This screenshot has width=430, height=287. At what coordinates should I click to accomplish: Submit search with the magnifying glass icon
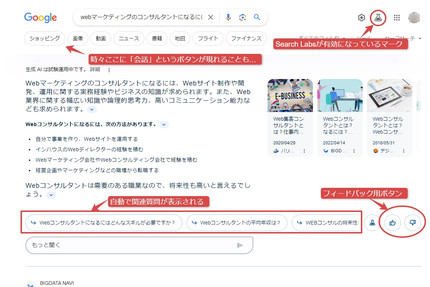(257, 17)
